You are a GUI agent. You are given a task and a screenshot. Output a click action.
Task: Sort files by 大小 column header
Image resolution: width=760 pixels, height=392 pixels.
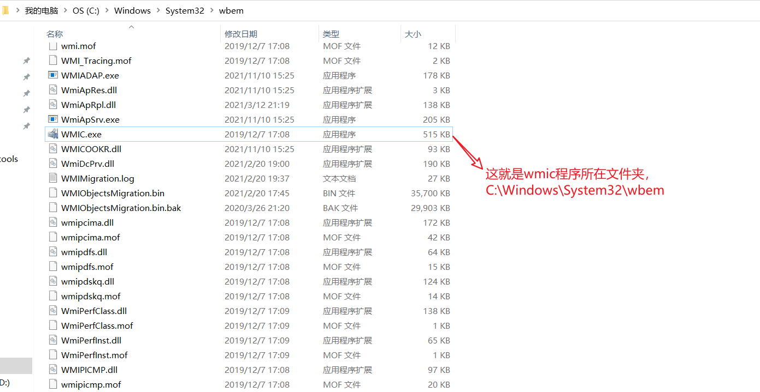pyautogui.click(x=413, y=34)
